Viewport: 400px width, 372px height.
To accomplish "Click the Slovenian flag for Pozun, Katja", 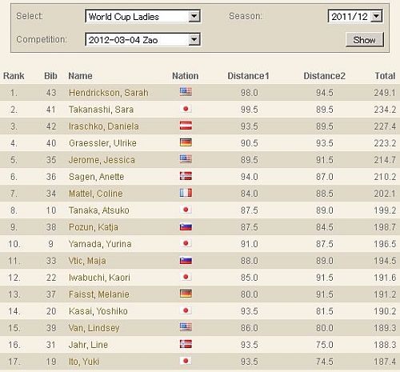I will click(x=186, y=226).
